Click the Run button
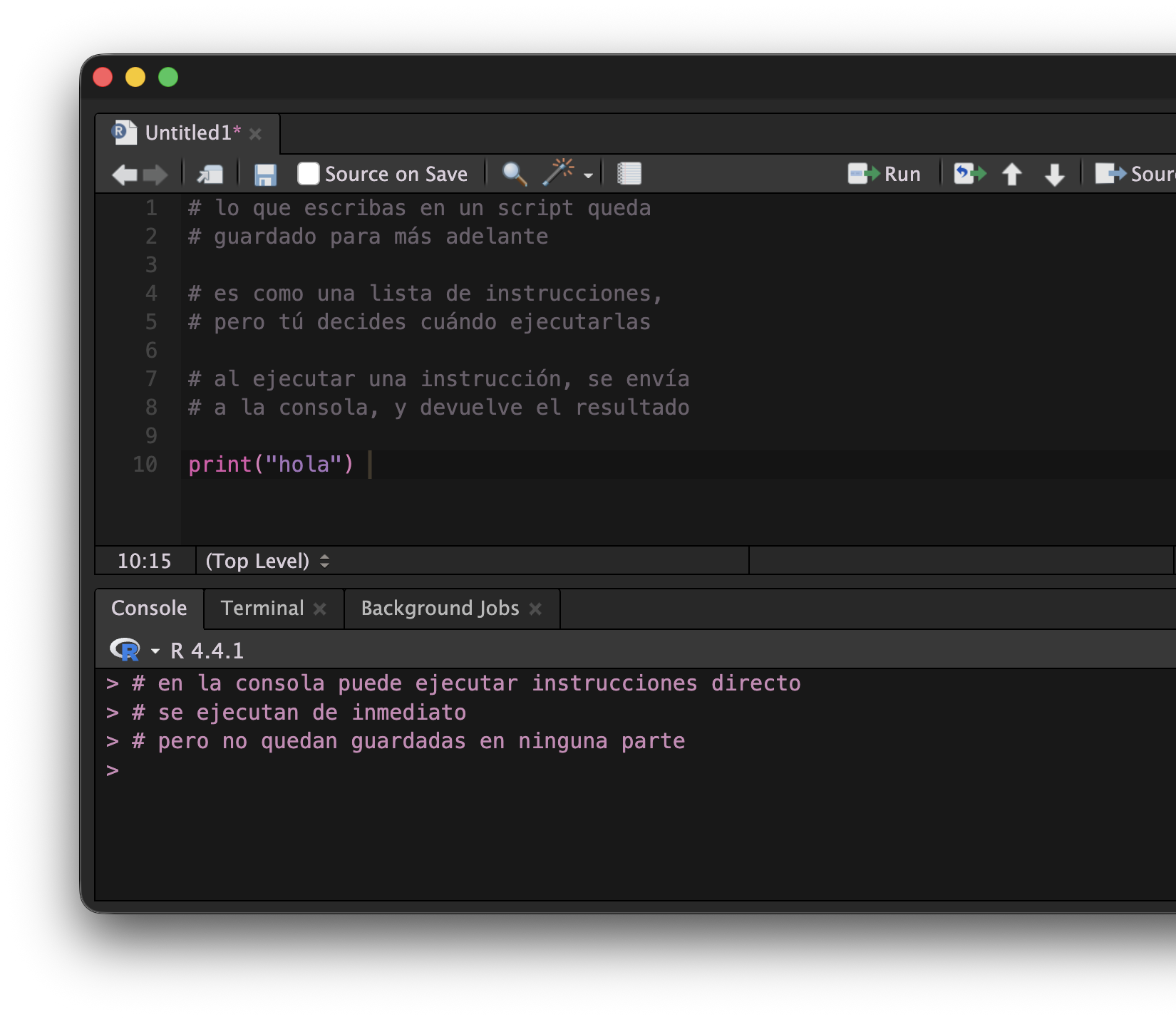 pos(884,174)
